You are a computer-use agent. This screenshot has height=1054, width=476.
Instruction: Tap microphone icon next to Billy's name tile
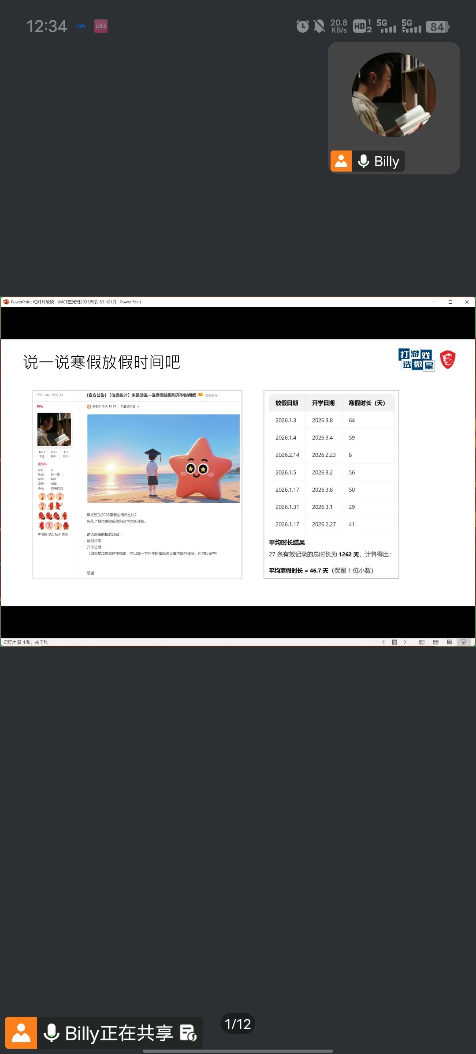[x=364, y=161]
